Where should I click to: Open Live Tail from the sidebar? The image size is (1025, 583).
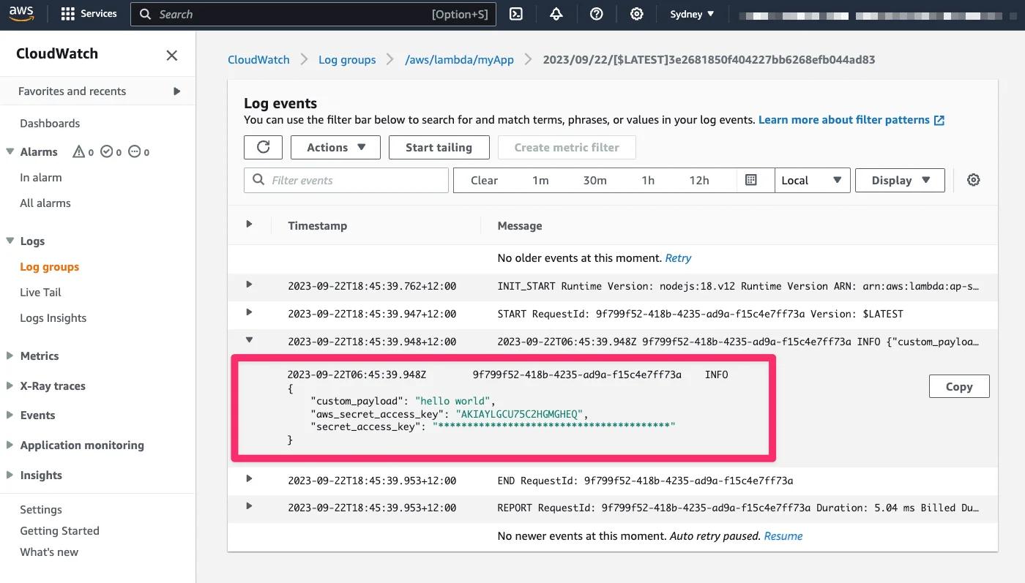[x=40, y=292]
